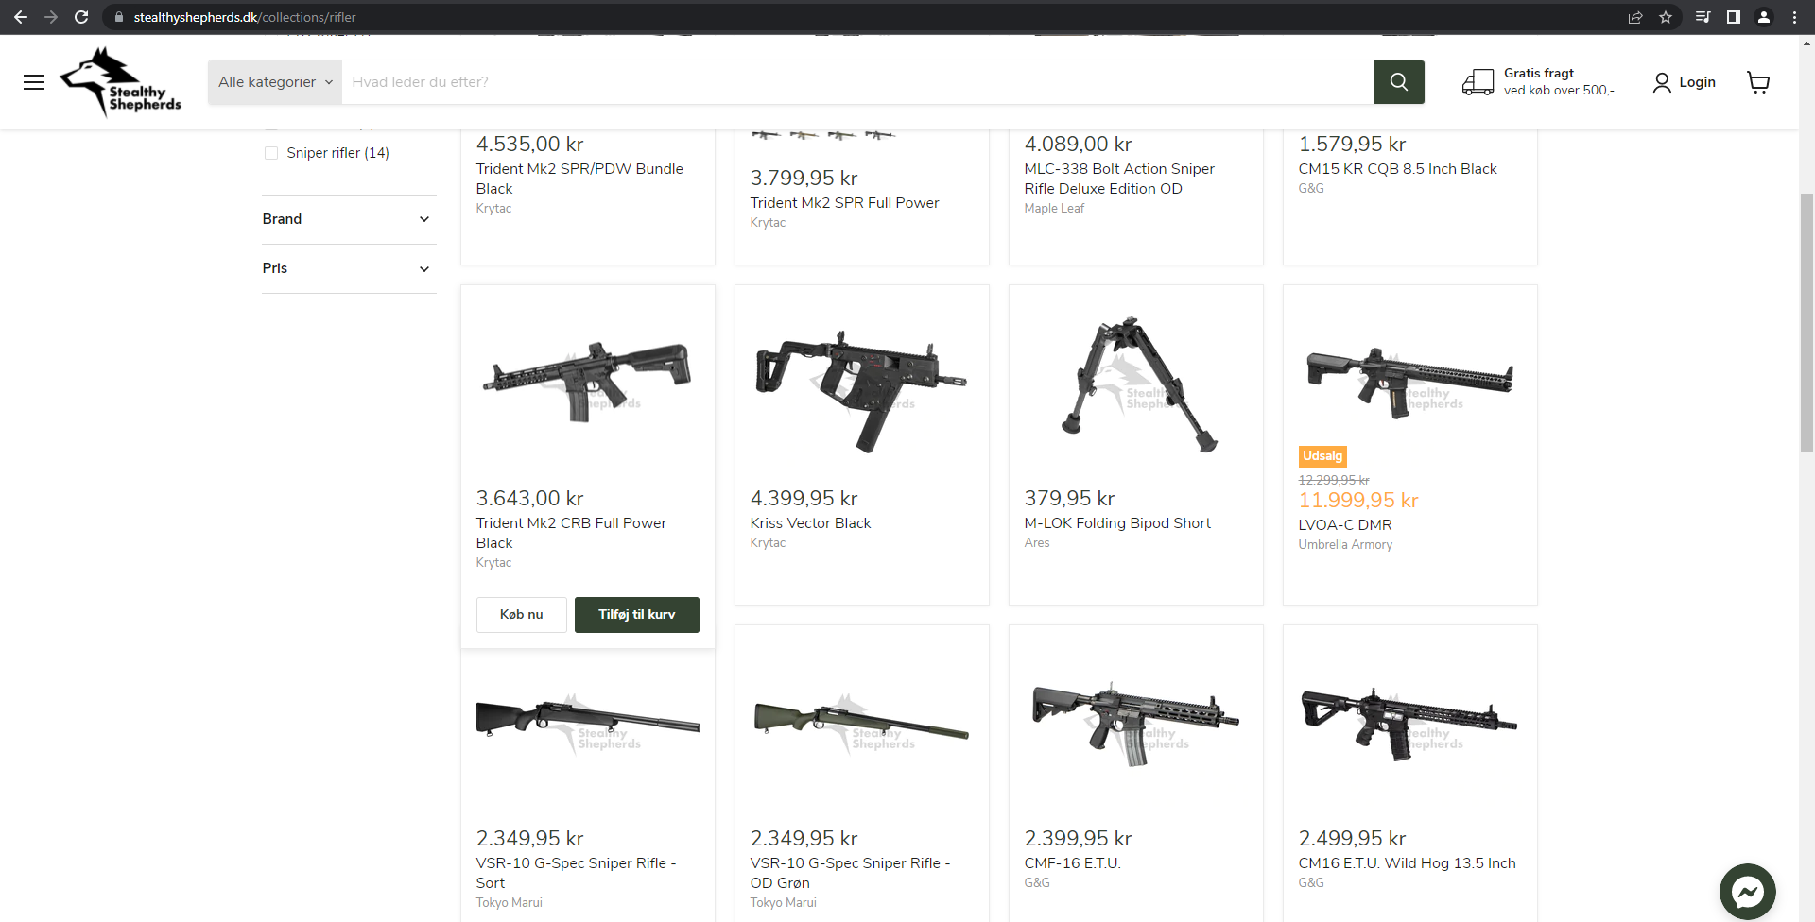The image size is (1815, 922).
Task: Open the Kriss Vector Black product image
Action: (x=861, y=384)
